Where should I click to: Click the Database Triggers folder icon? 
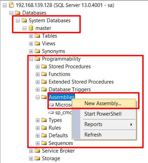coord(44,90)
